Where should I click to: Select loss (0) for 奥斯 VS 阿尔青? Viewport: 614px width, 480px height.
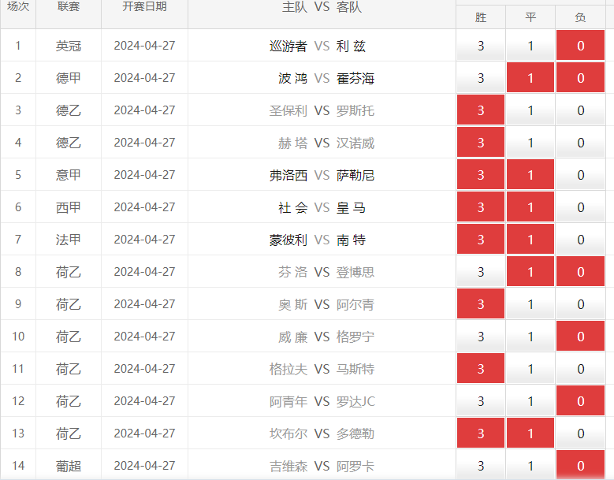(580, 303)
